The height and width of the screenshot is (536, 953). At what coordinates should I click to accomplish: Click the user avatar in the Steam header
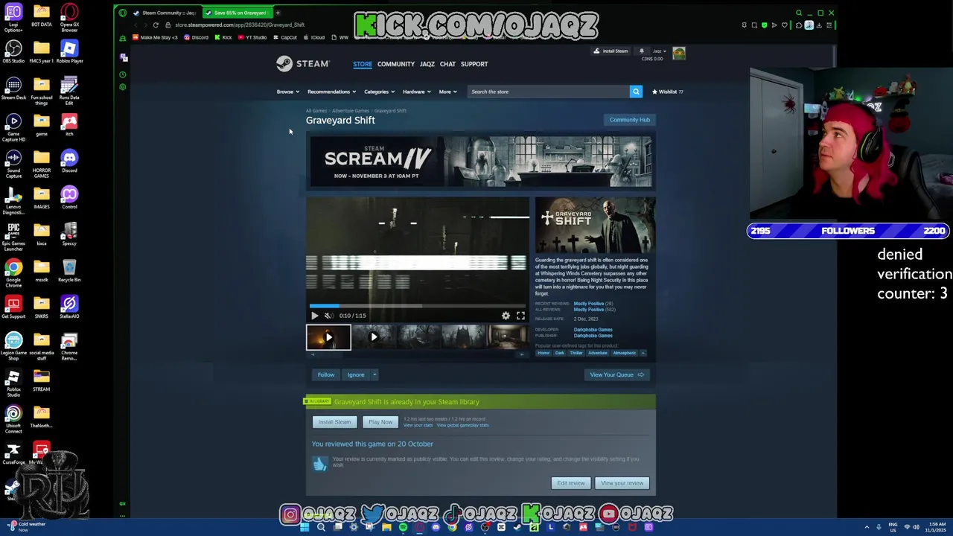pyautogui.click(x=678, y=54)
